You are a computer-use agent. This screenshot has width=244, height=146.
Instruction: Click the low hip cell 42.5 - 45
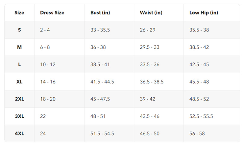[199, 64]
